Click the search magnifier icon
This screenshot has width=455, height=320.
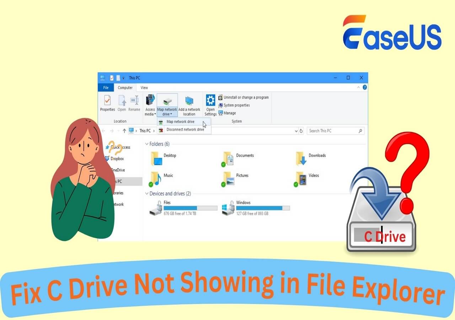(360, 131)
